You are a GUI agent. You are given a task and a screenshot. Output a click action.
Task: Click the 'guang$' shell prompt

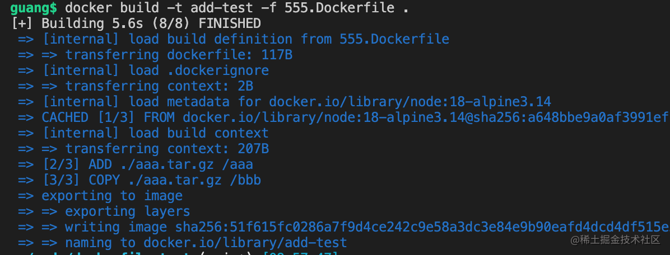point(33,8)
